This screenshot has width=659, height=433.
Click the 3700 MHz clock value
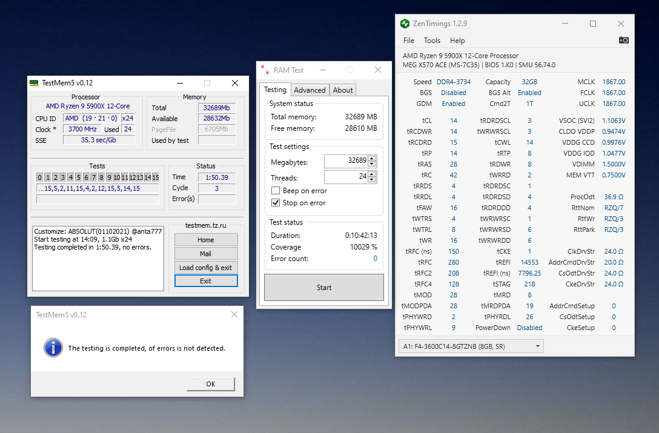tap(82, 129)
